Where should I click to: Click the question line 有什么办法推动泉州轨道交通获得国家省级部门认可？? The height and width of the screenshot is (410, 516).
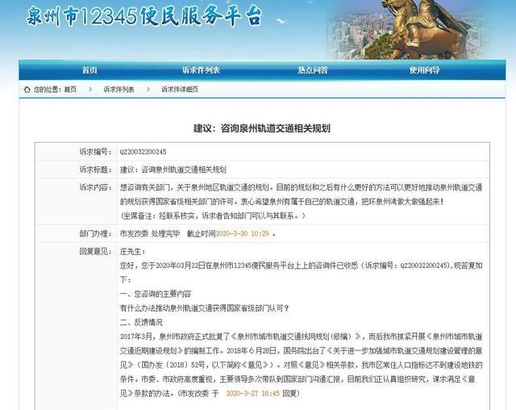204,308
